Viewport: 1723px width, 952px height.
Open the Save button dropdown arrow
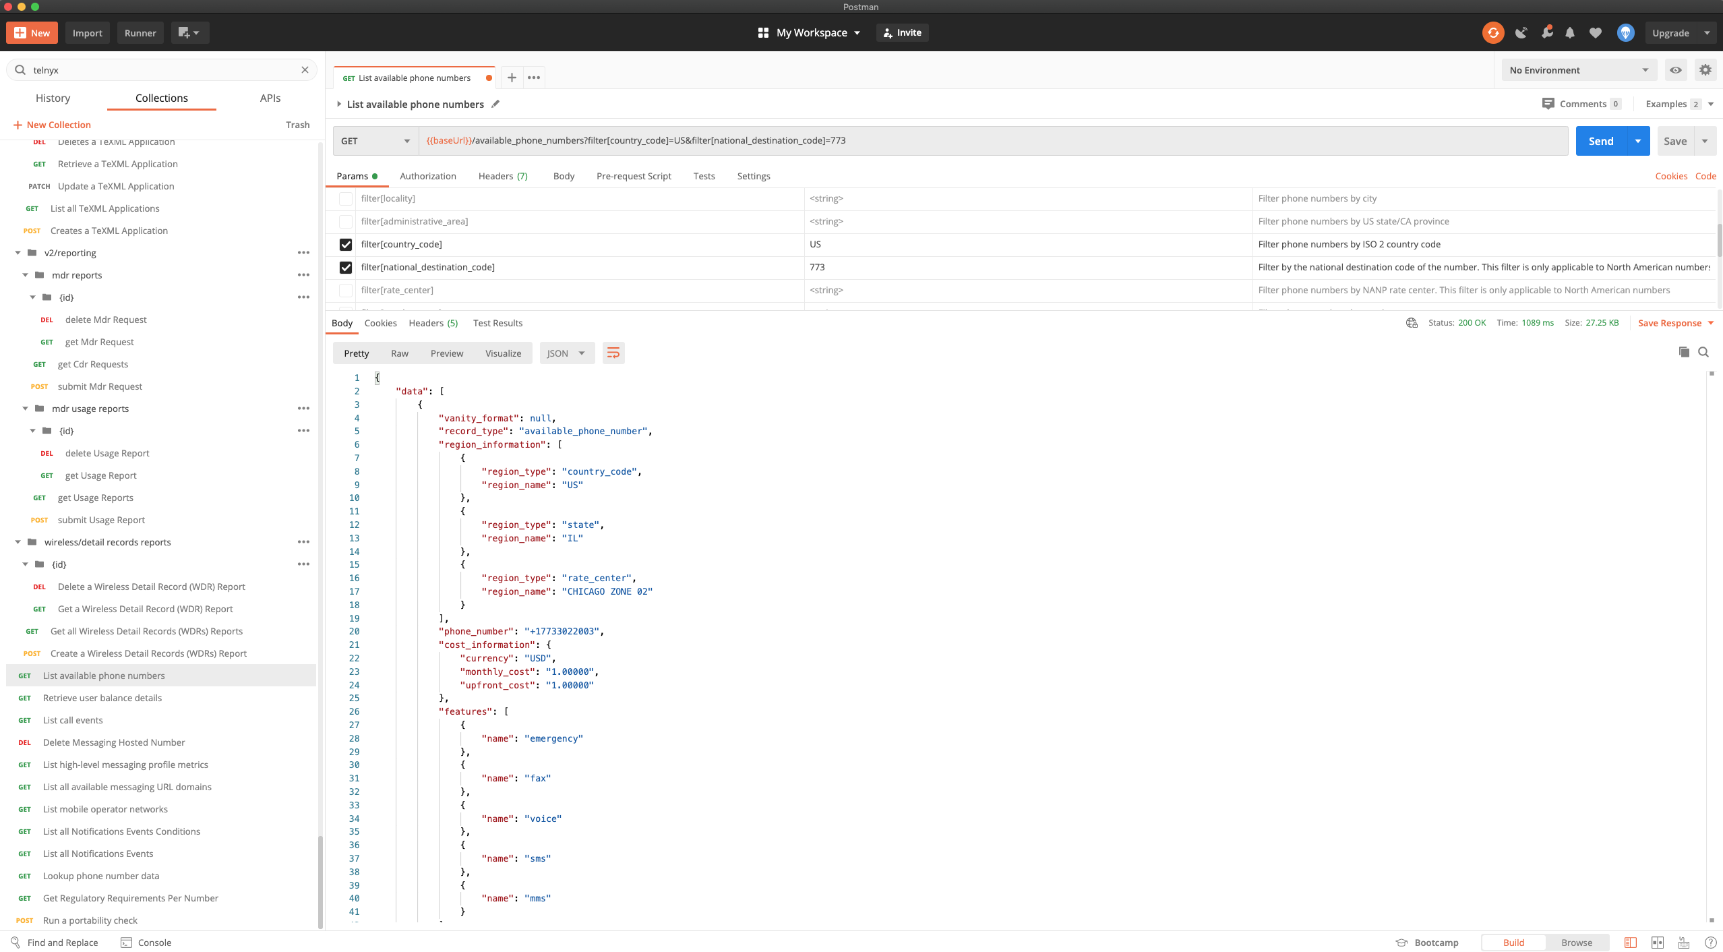click(1705, 141)
